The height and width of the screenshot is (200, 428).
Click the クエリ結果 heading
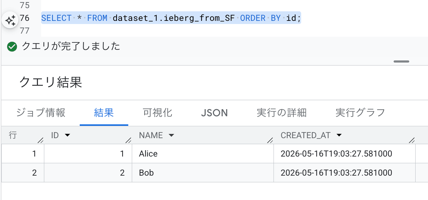51,82
